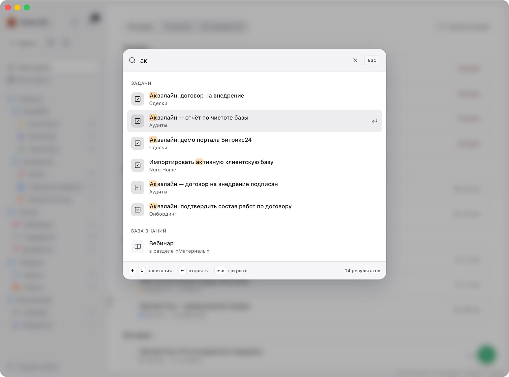Click task icon beside «Аквалайн: договор на внедрение»
The image size is (509, 377).
coord(138,99)
